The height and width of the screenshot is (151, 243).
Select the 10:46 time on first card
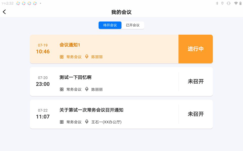click(43, 51)
